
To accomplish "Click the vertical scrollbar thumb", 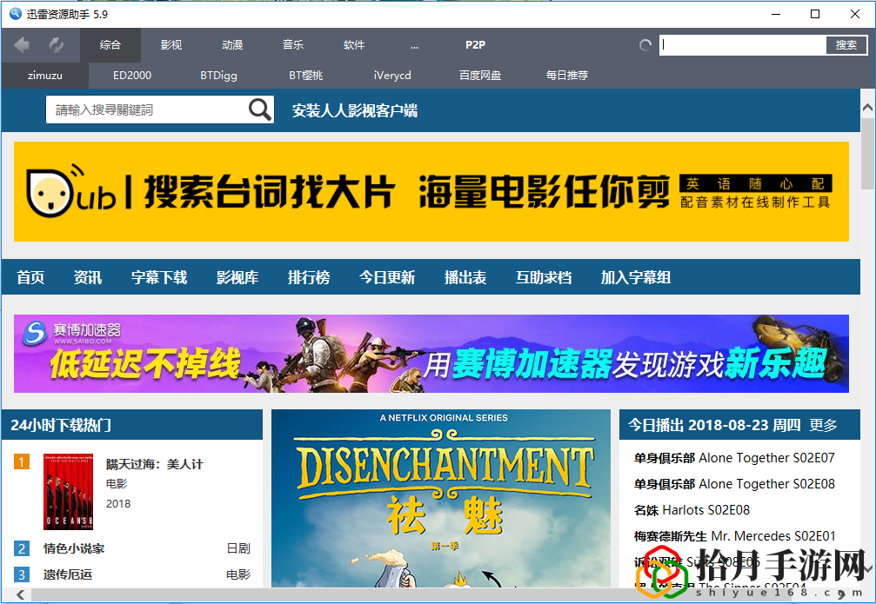I will pyautogui.click(x=867, y=154).
